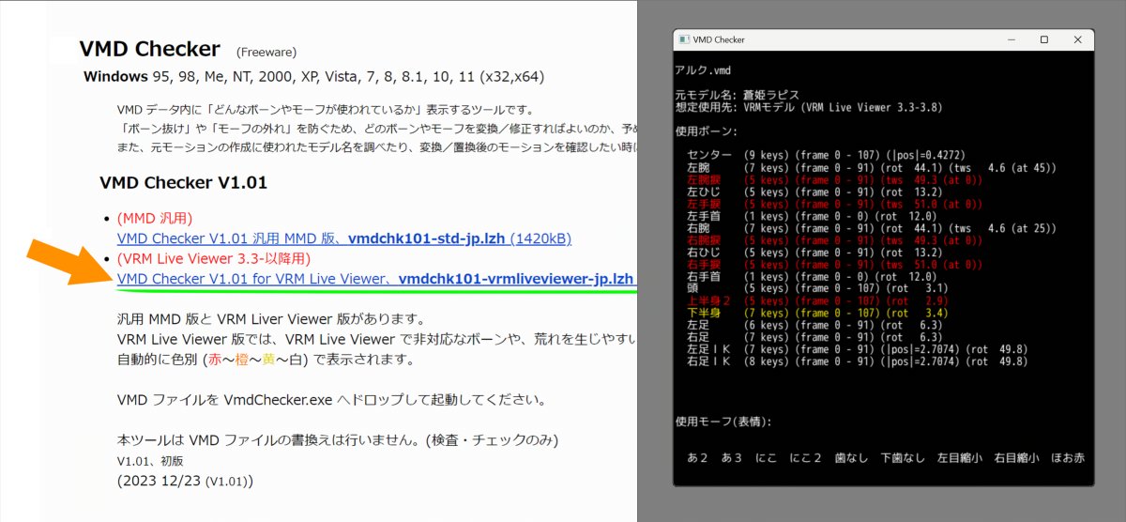Close the VMD Checker window
1126x522 pixels.
[x=1077, y=39]
